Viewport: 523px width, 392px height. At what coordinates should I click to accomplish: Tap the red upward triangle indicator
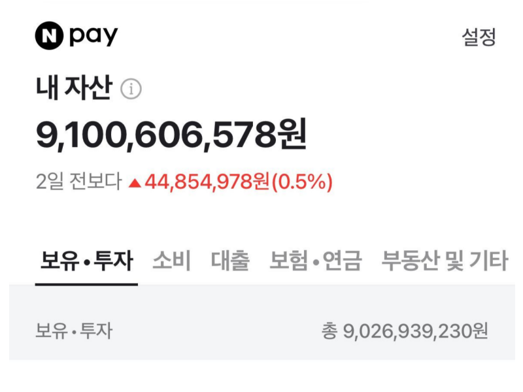coord(135,183)
